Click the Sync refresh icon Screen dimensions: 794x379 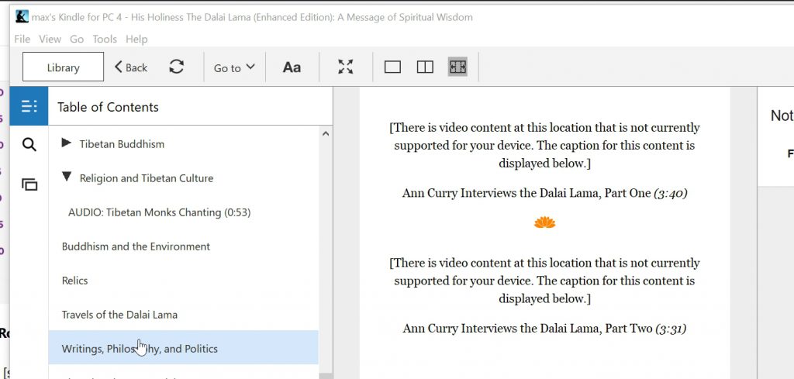point(177,67)
